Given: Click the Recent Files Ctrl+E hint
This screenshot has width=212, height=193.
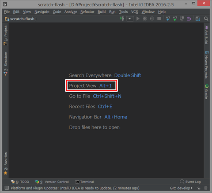Looking at the screenshot, I should point(91,107).
